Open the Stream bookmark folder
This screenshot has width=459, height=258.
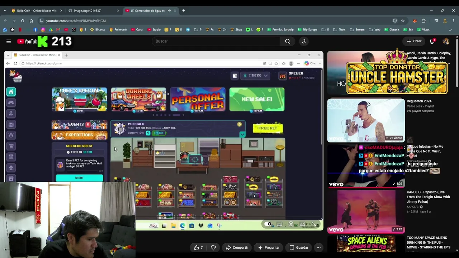[357, 30]
